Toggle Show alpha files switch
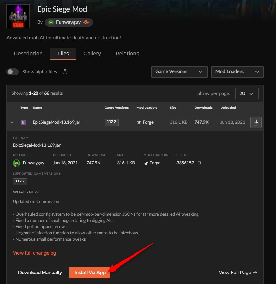The height and width of the screenshot is (284, 276). pyautogui.click(x=13, y=72)
